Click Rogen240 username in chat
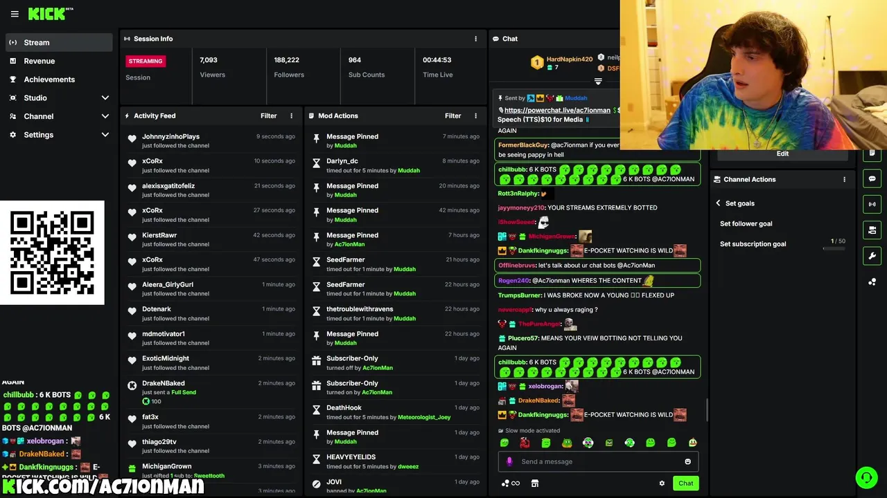 [x=513, y=281]
